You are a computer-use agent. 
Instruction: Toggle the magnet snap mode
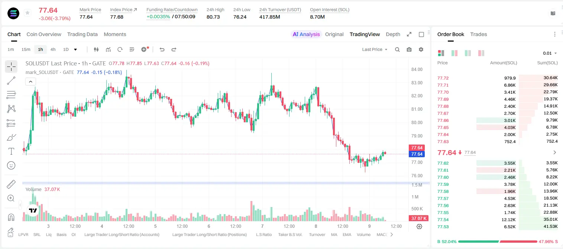click(x=11, y=217)
